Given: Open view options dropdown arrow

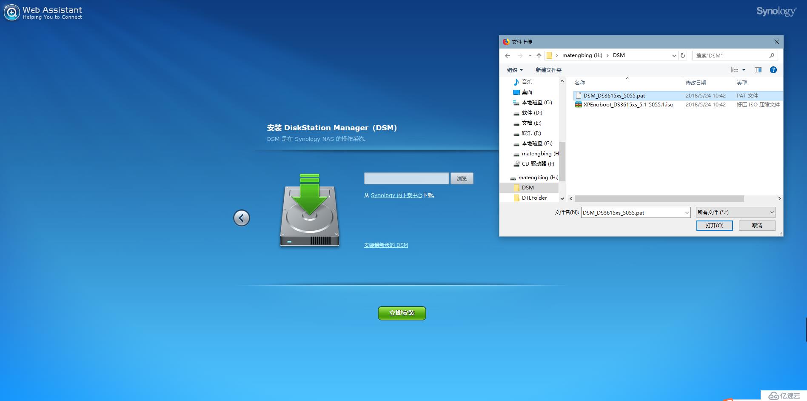Looking at the screenshot, I should click(x=744, y=70).
